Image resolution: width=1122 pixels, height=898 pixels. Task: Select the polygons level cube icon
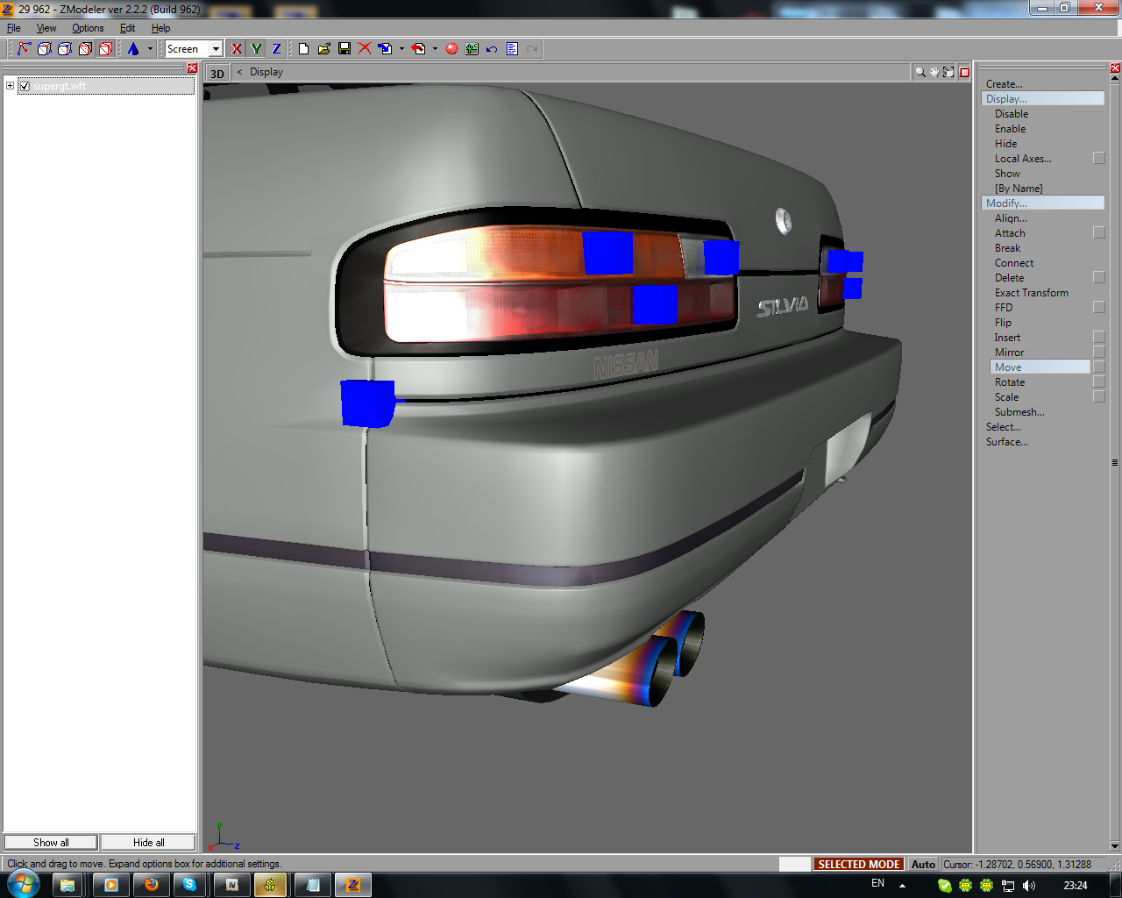coord(65,49)
